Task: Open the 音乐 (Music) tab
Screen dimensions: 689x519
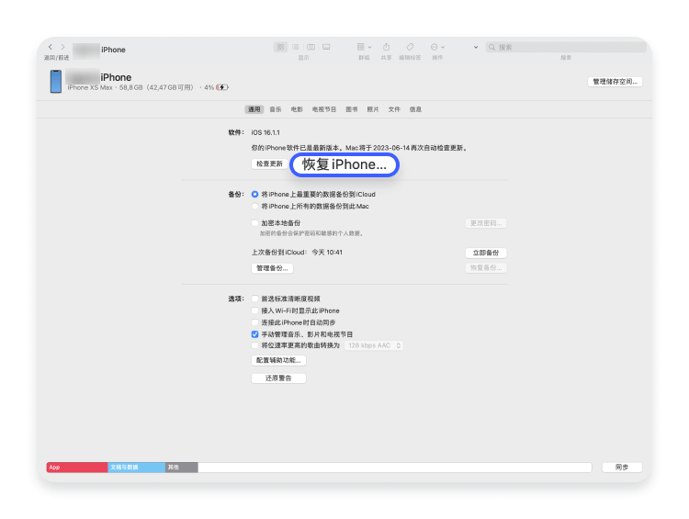Action: [275, 109]
